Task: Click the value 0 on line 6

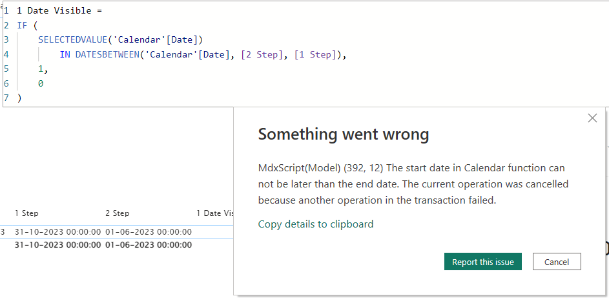Action: (x=41, y=83)
